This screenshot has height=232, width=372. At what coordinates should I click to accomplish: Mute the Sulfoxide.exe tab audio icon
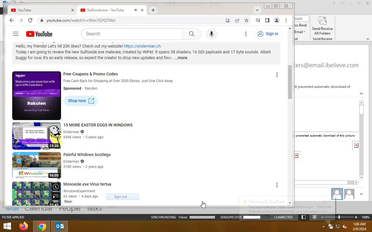pos(136,10)
